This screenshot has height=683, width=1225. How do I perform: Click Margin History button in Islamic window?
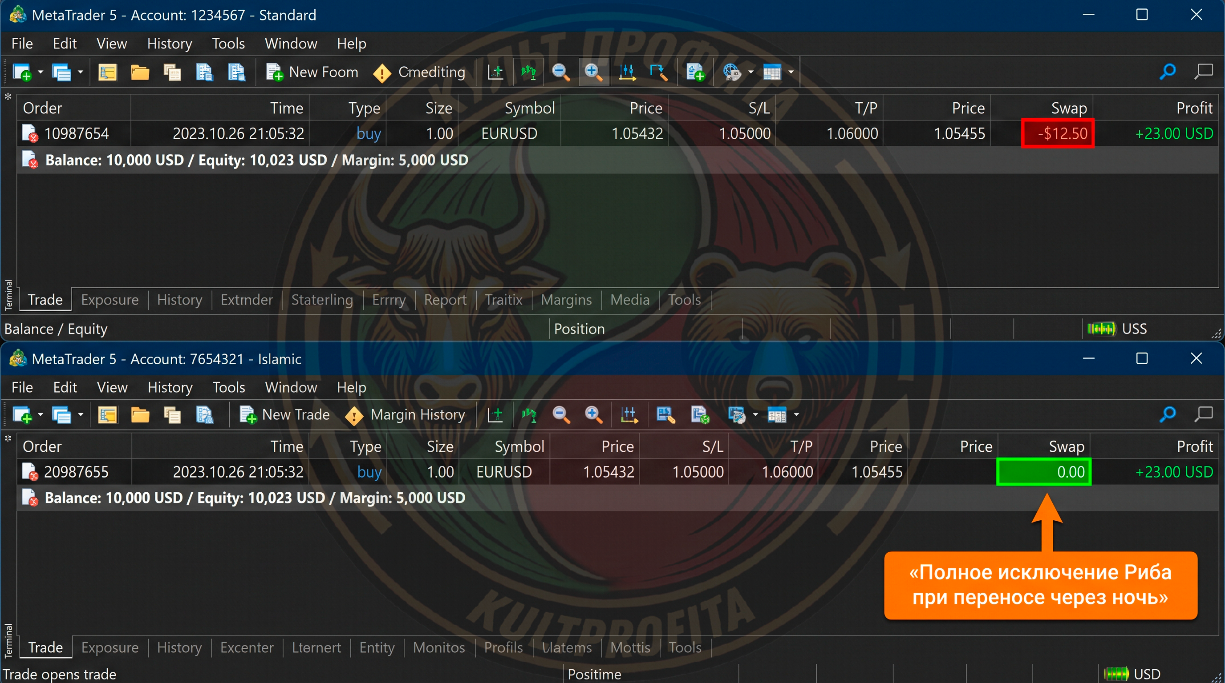click(x=405, y=415)
